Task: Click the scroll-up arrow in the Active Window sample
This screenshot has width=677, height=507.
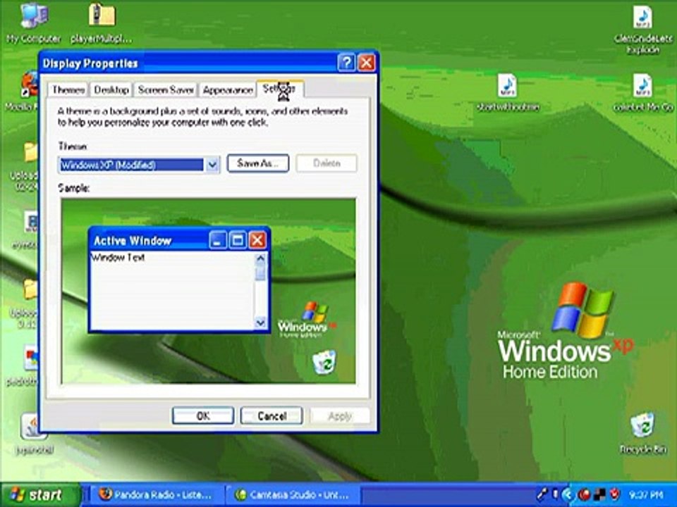Action: click(260, 258)
